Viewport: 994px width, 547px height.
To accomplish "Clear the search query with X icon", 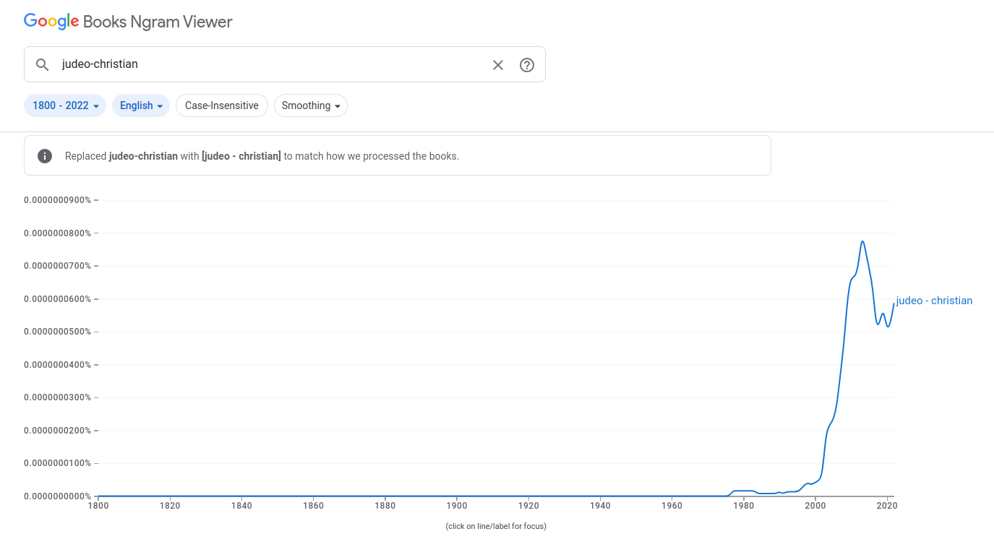I will pyautogui.click(x=498, y=65).
